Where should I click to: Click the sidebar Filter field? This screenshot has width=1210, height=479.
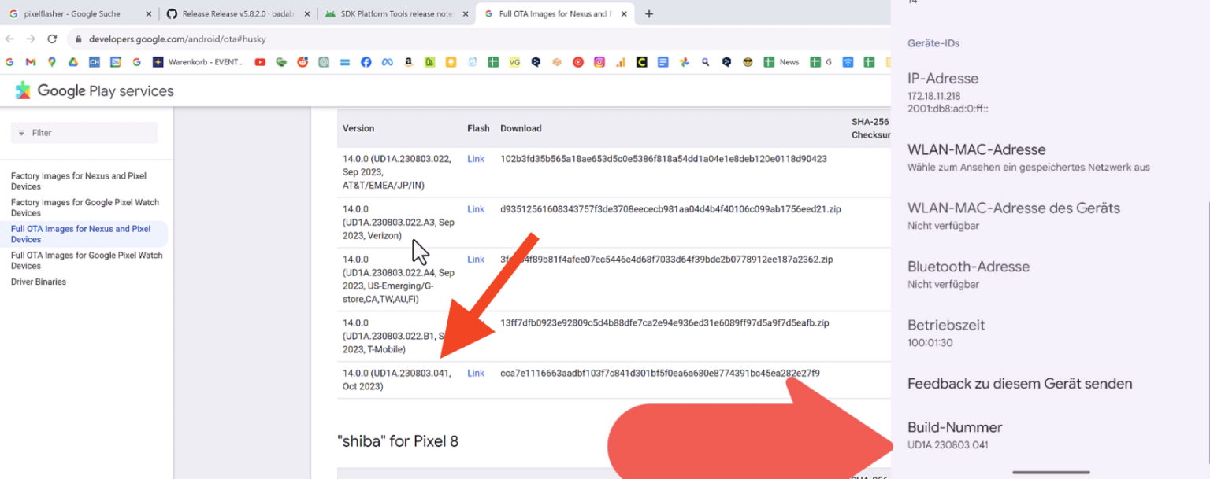coord(83,132)
